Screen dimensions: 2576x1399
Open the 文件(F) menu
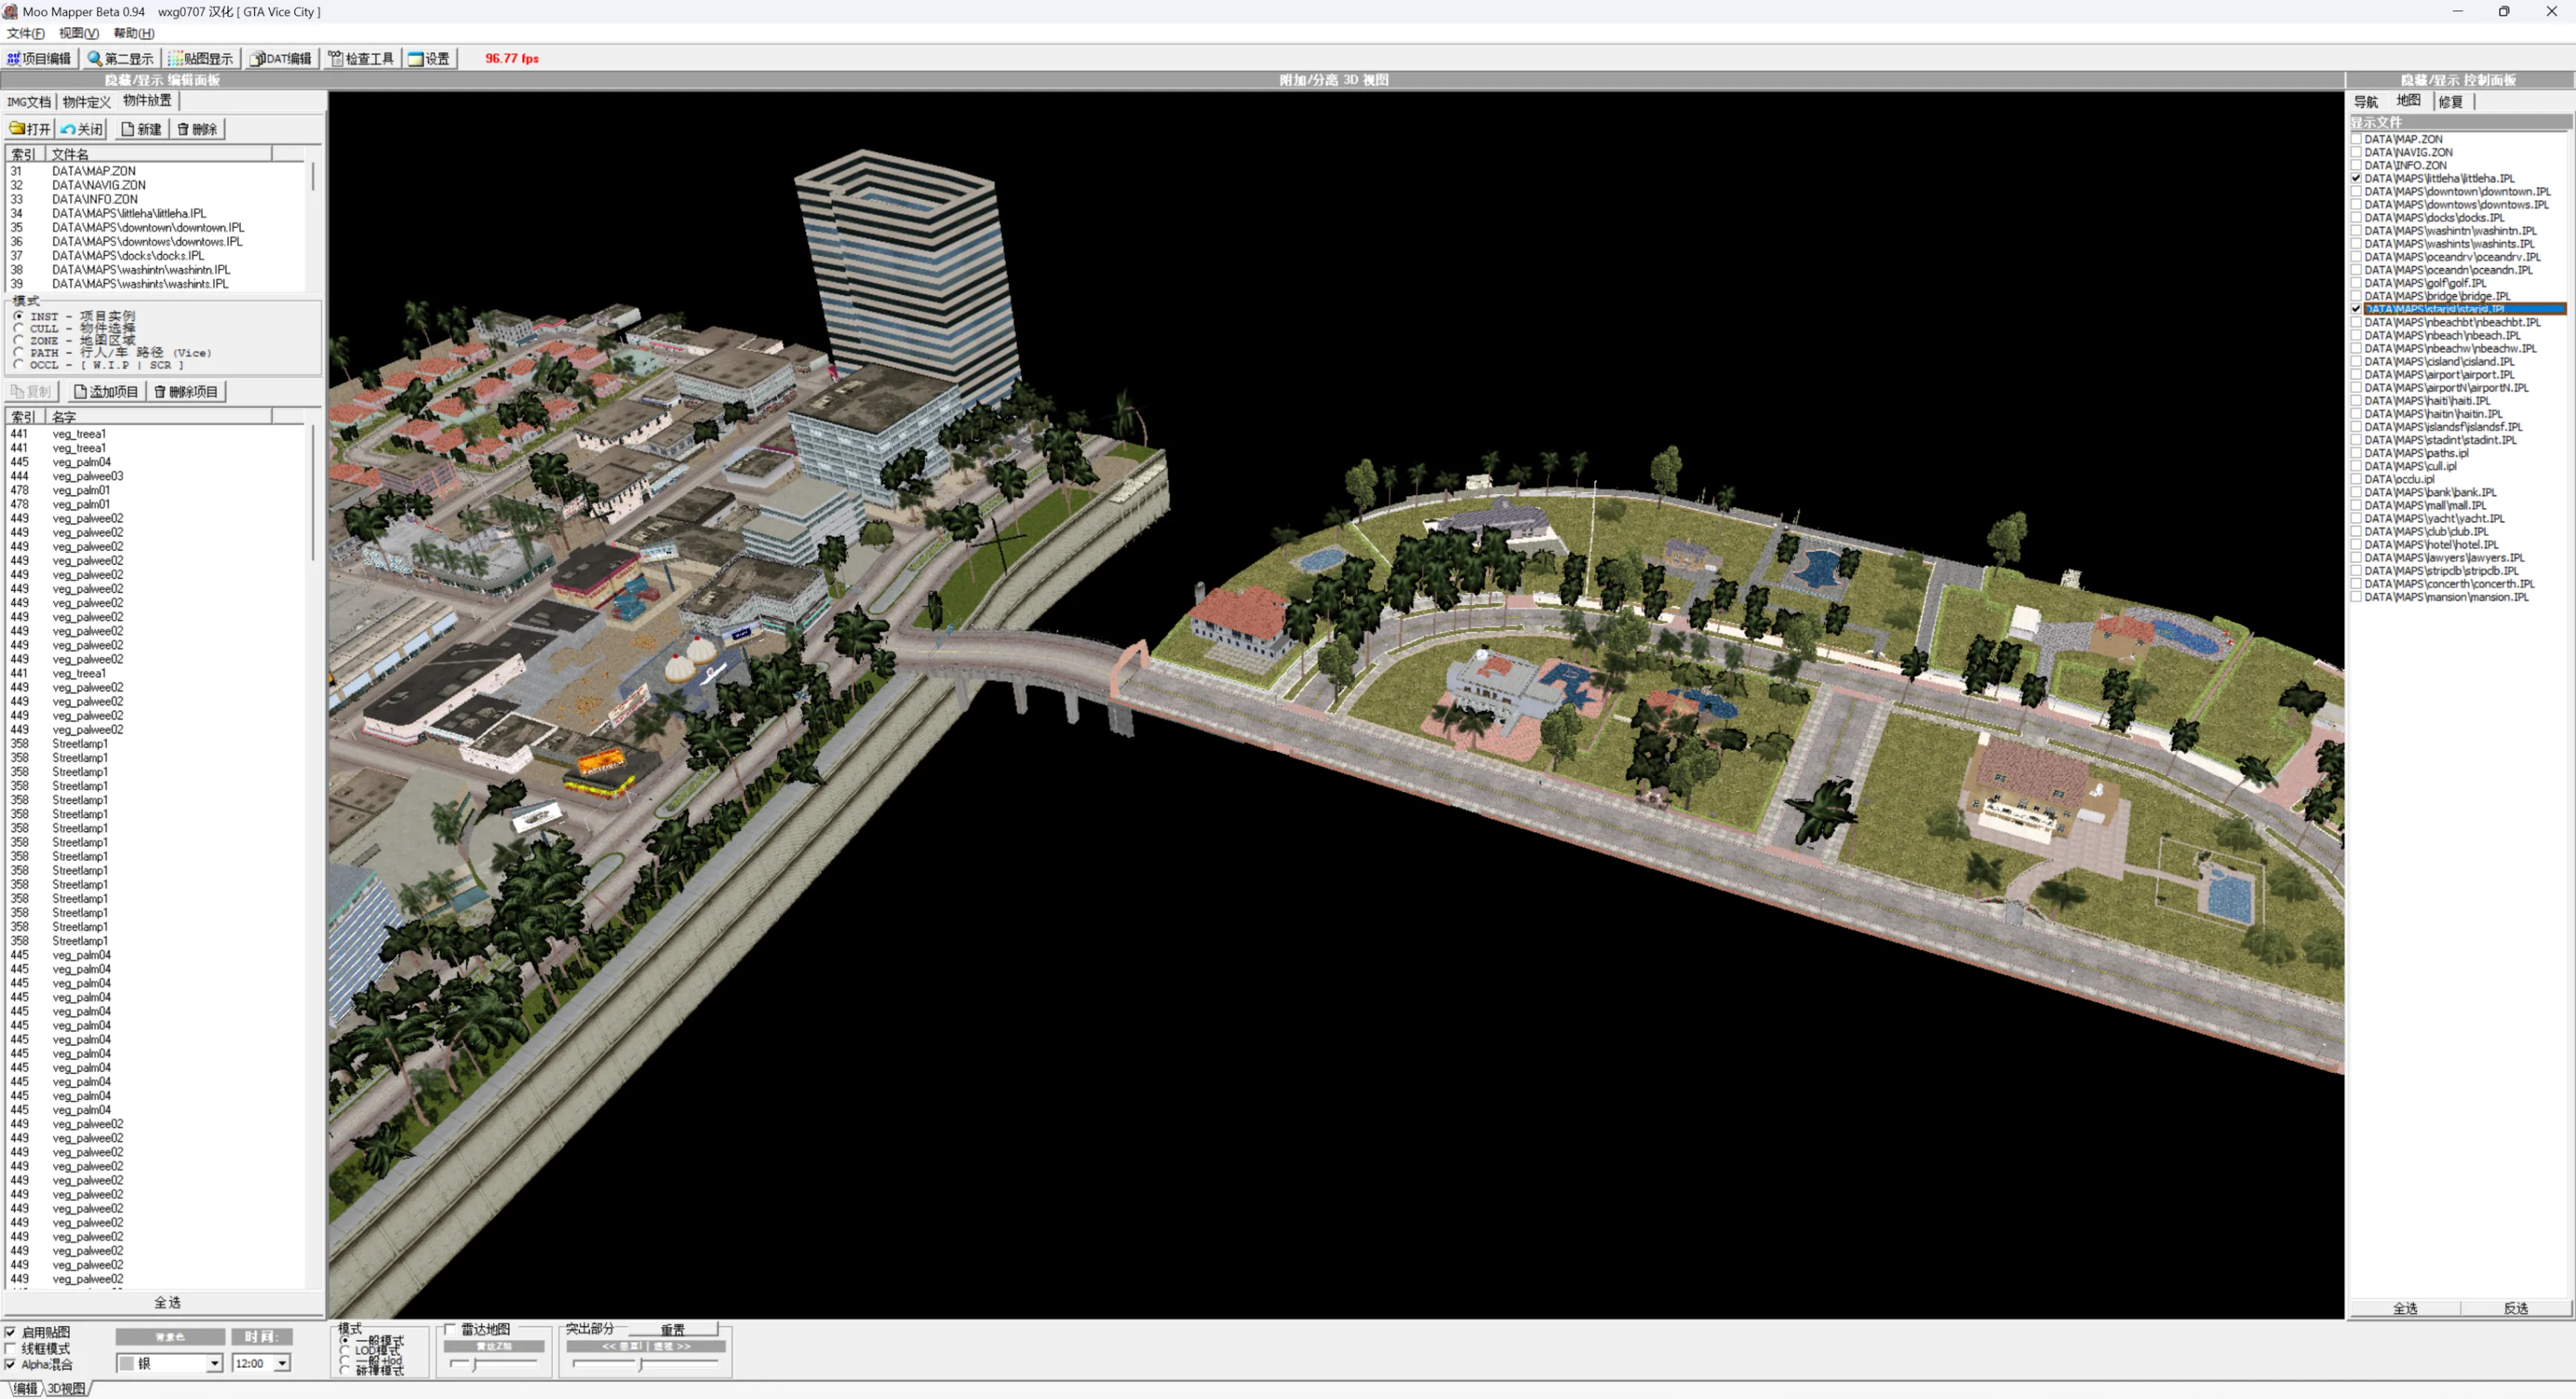pos(25,33)
